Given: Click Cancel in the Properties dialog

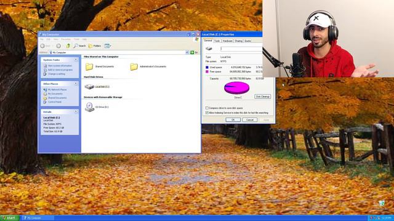Looking at the screenshot, I should pos(250,120).
